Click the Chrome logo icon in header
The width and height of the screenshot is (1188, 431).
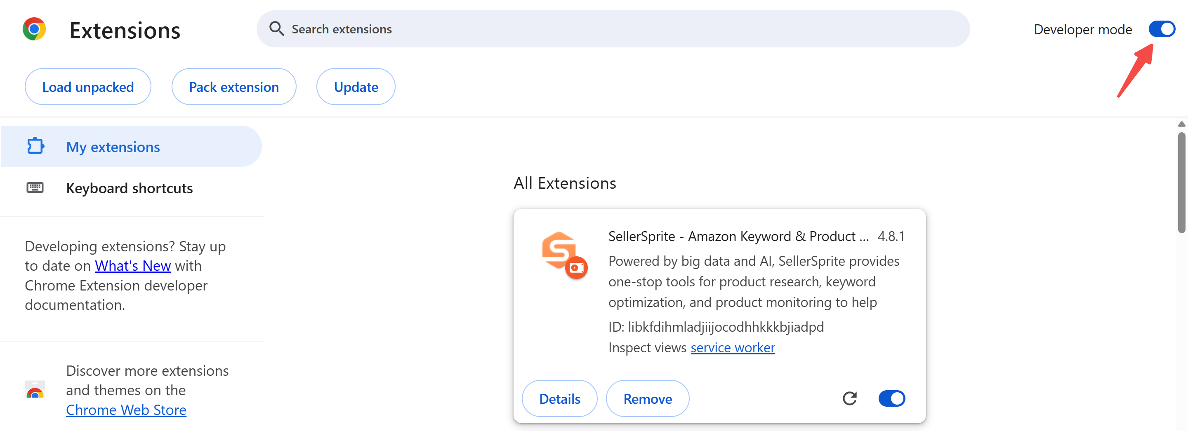click(34, 30)
